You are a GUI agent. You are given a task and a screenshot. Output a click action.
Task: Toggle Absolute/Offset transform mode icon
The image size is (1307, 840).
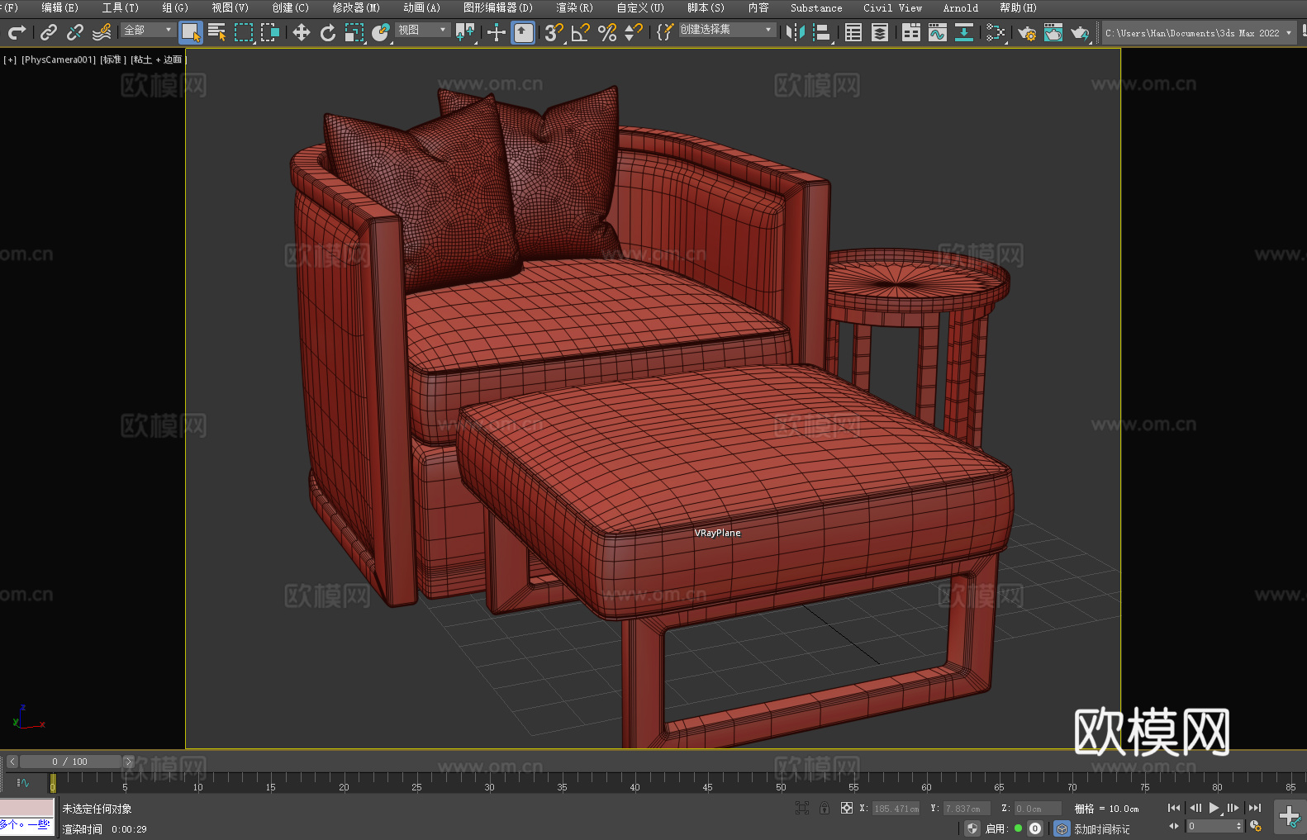[847, 809]
